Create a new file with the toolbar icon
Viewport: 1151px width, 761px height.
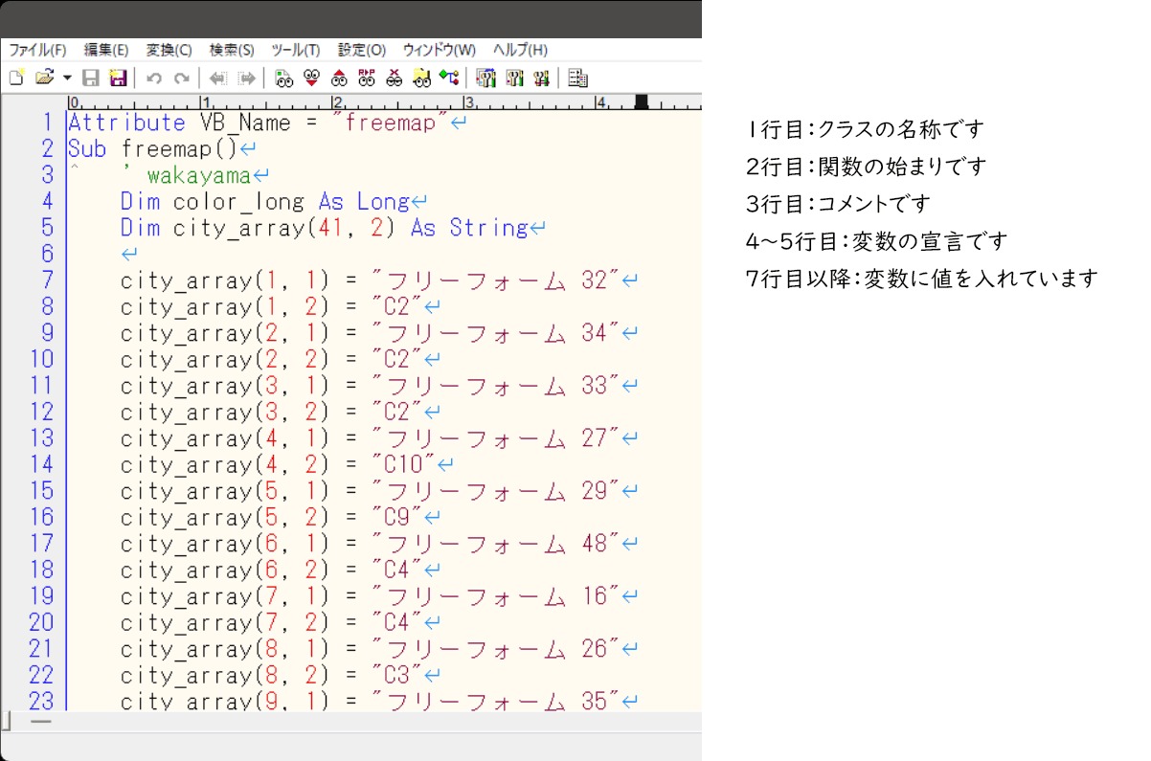coord(16,78)
